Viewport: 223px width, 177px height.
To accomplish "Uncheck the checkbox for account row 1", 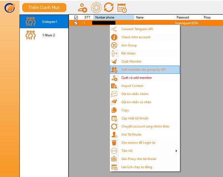I will tap(76, 23).
